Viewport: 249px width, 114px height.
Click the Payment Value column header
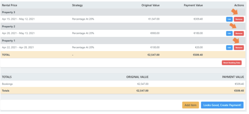(x=193, y=5)
